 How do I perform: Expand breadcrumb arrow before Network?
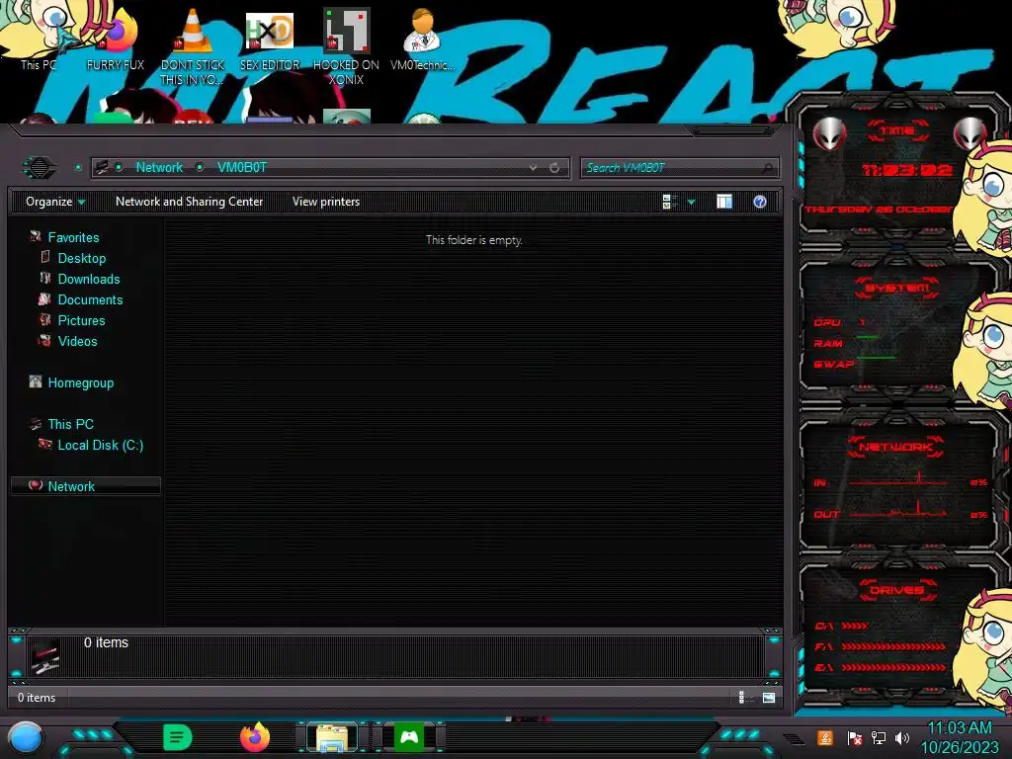point(119,167)
